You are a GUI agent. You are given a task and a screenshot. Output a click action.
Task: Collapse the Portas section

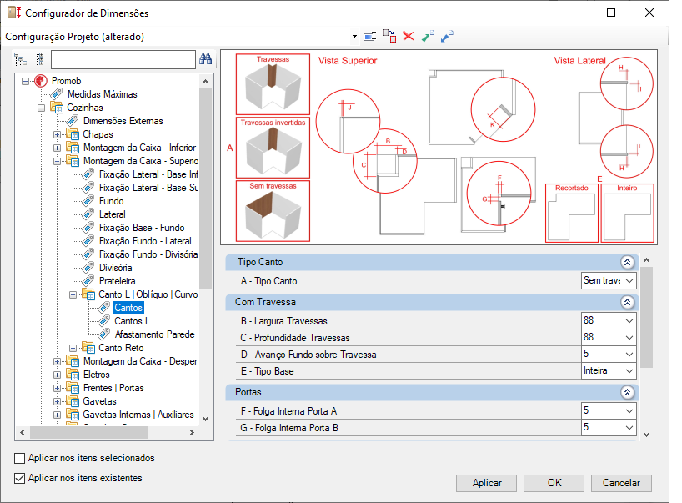pyautogui.click(x=627, y=393)
